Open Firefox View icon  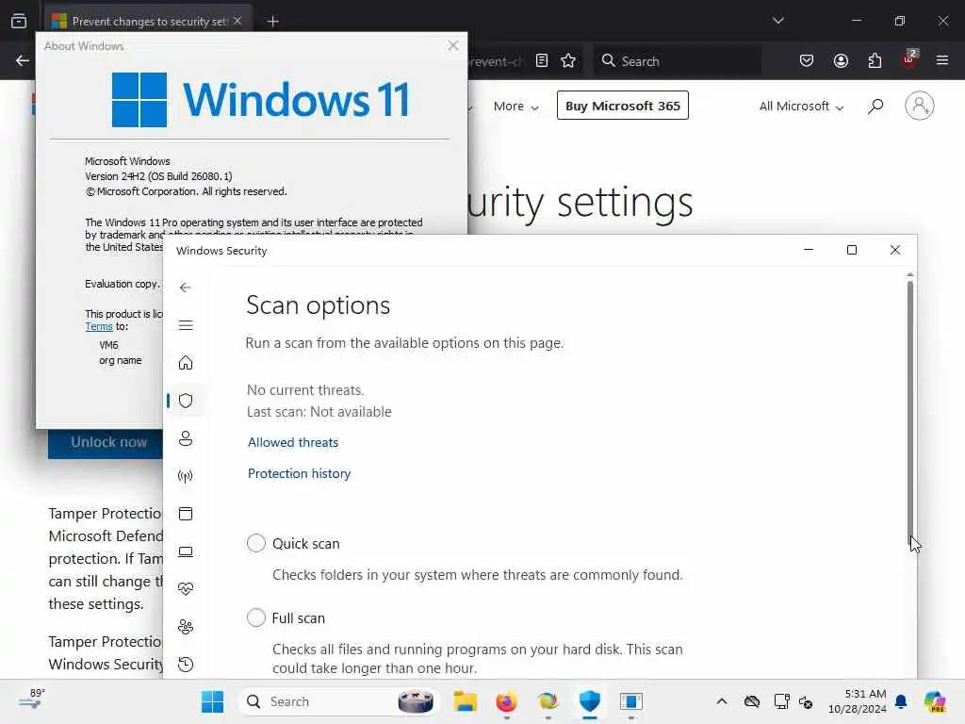19,21
